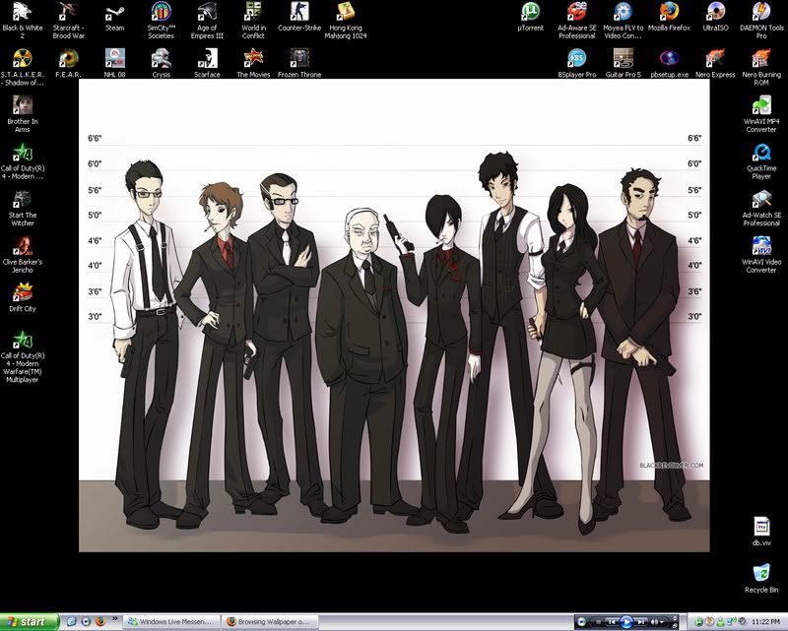Launch Starcraft - Brood War shortcut
This screenshot has height=631, width=788.
(x=68, y=20)
